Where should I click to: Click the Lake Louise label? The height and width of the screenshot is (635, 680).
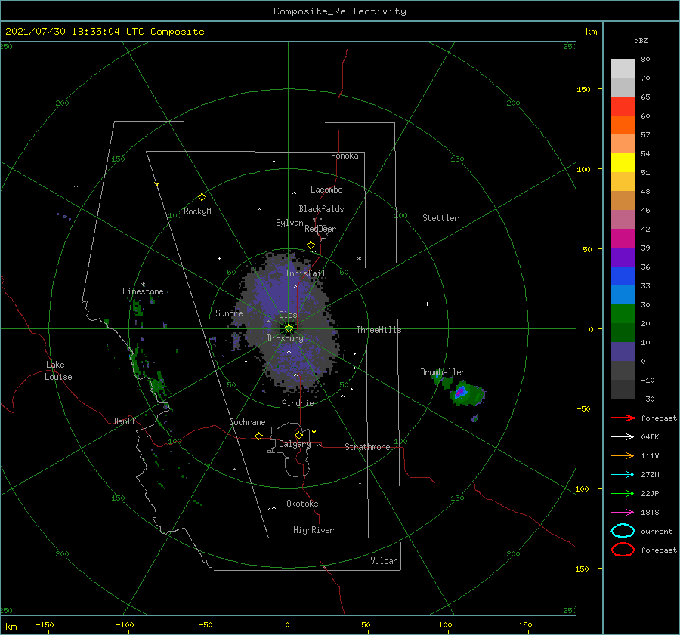click(x=58, y=371)
